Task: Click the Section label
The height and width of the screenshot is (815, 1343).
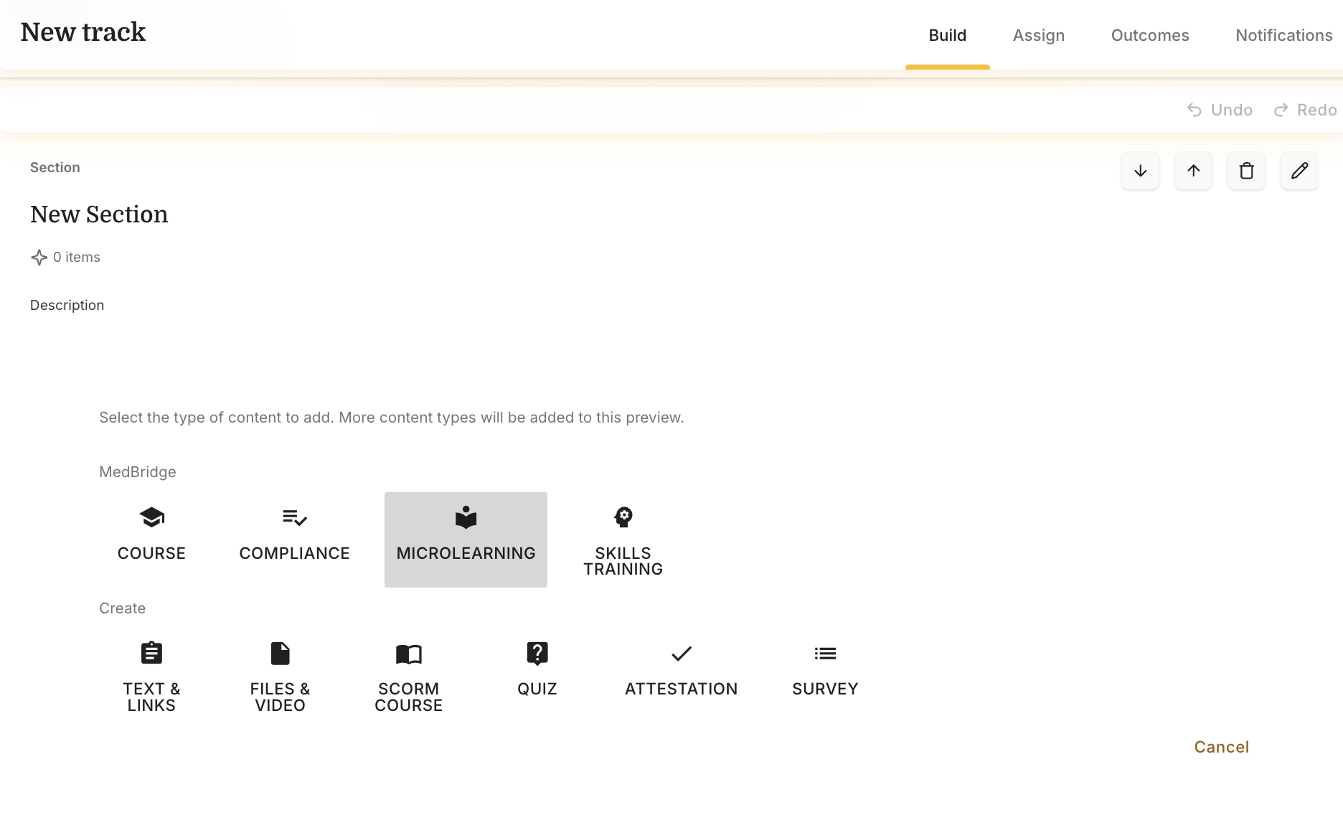Action: [55, 167]
